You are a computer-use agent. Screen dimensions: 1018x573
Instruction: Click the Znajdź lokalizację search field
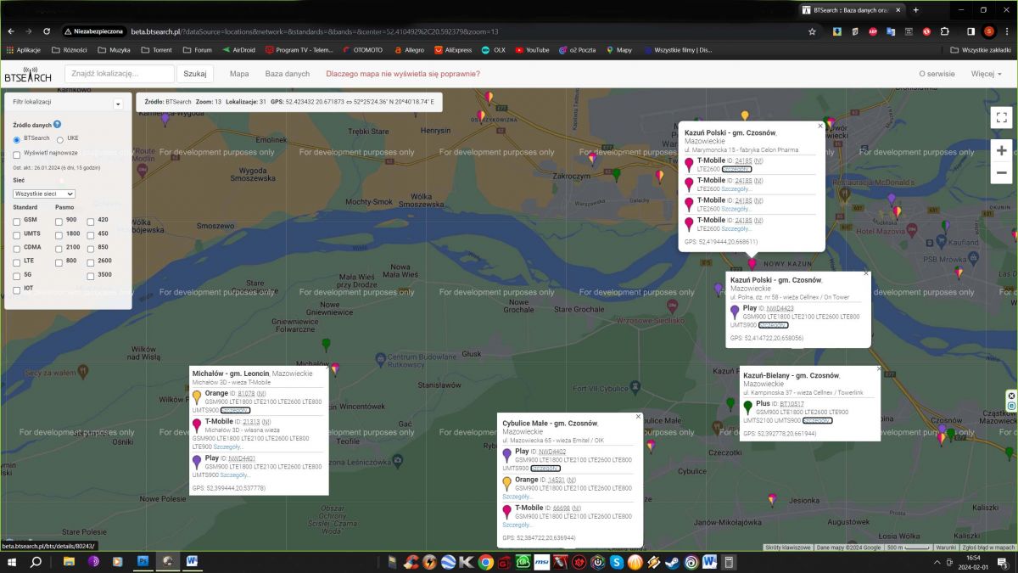(x=120, y=74)
